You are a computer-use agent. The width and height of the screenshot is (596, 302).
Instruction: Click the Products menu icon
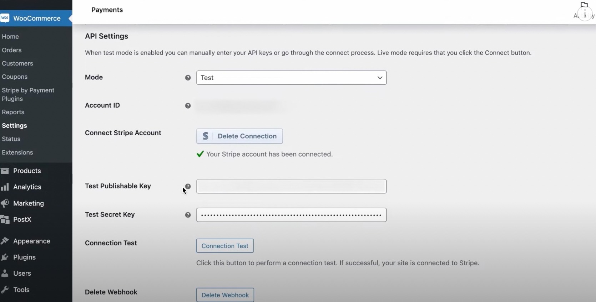click(5, 171)
